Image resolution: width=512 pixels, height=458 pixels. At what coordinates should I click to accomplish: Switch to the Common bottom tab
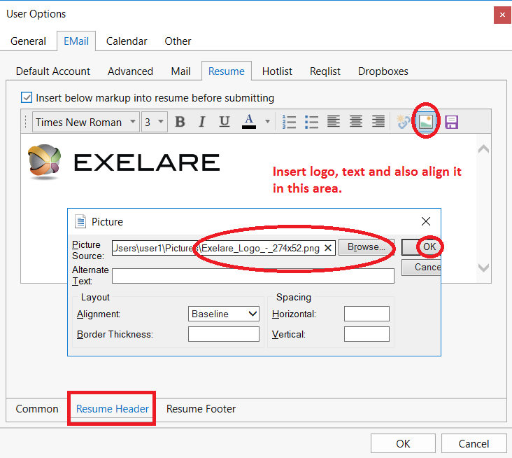tap(37, 409)
